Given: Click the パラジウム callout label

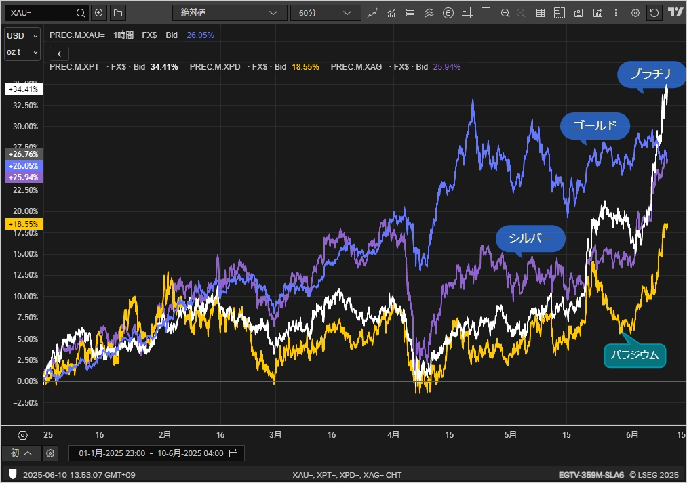Looking at the screenshot, I should pyautogui.click(x=635, y=355).
